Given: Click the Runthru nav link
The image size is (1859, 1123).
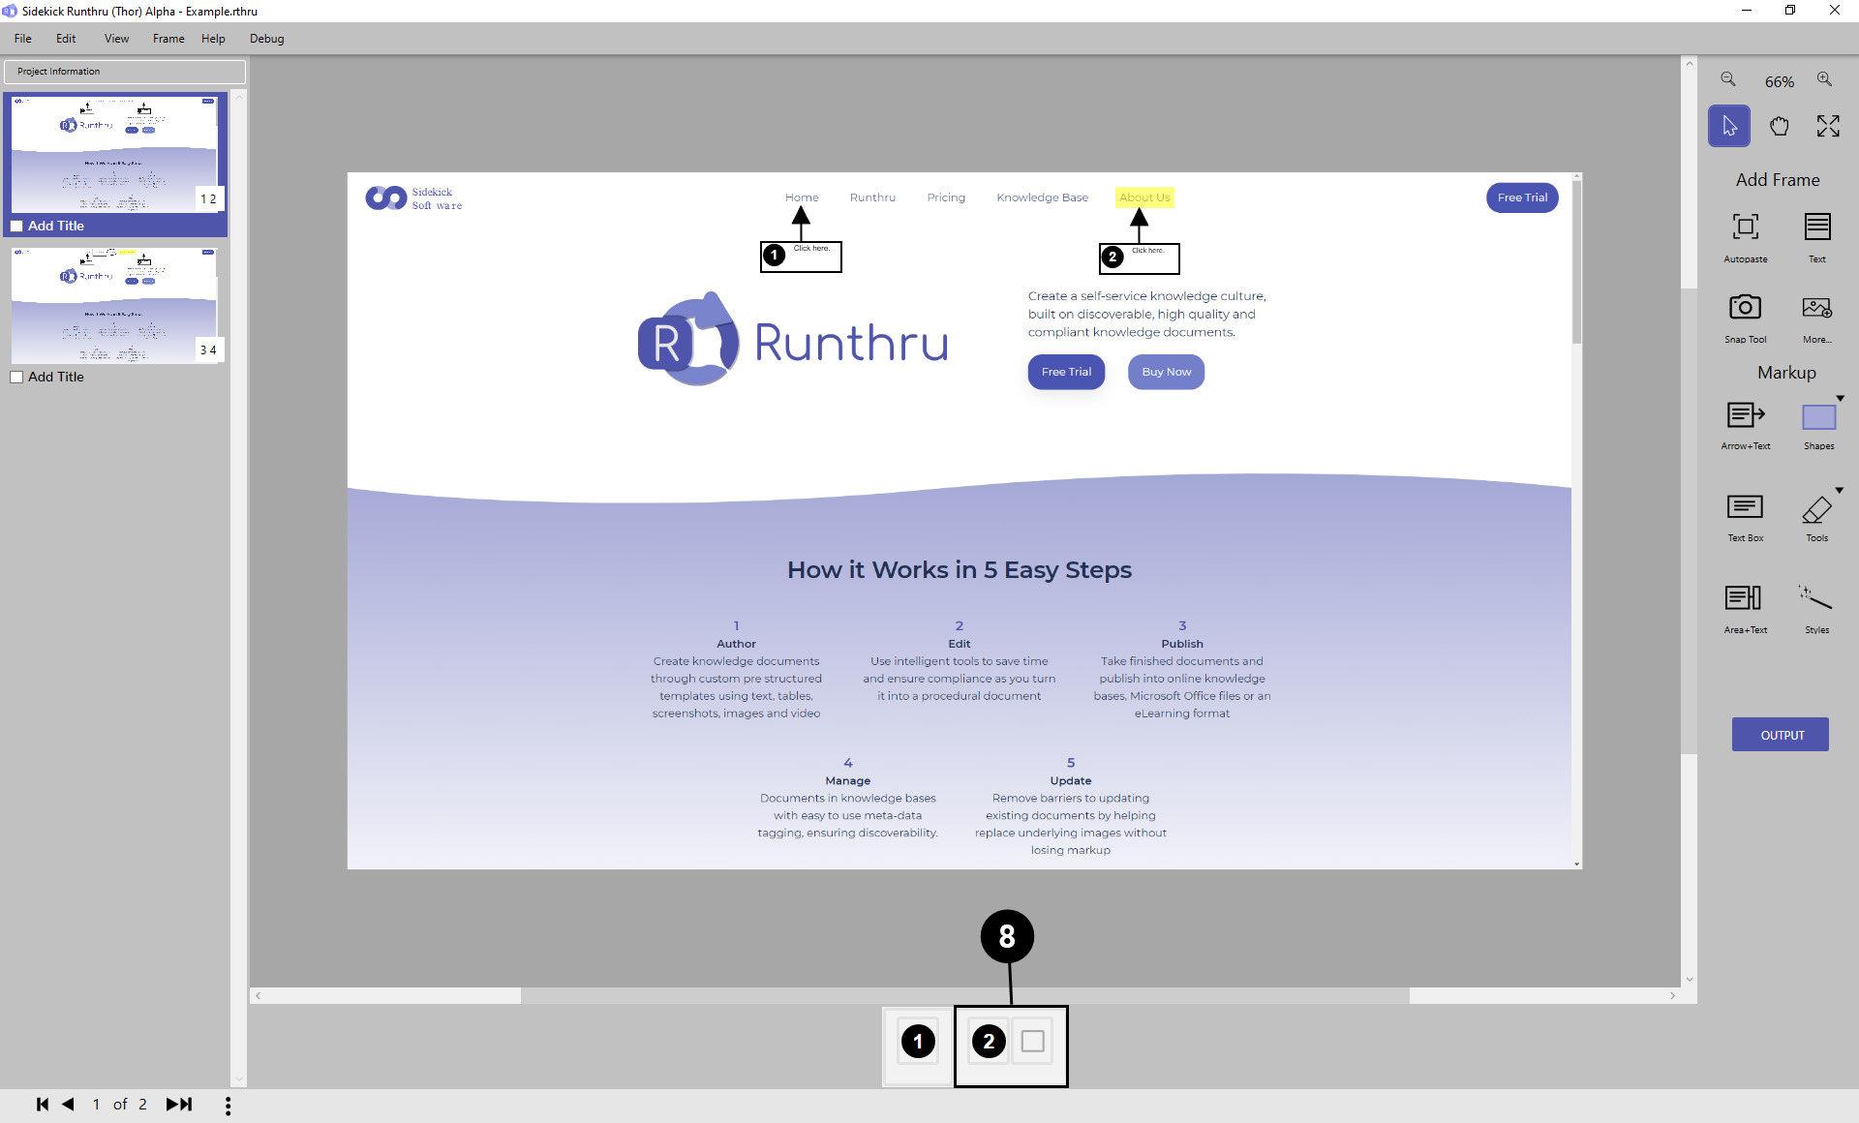Looking at the screenshot, I should [x=872, y=197].
